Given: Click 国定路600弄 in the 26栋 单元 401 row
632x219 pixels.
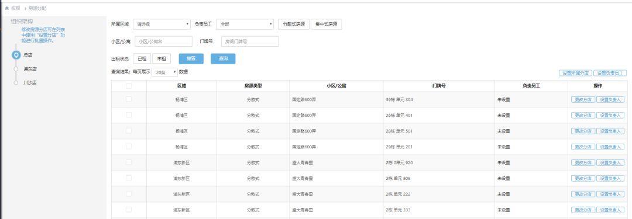Looking at the screenshot, I should (304, 115).
